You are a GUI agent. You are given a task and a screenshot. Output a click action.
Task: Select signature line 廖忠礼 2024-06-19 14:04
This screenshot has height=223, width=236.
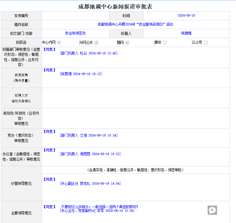(x=90, y=184)
